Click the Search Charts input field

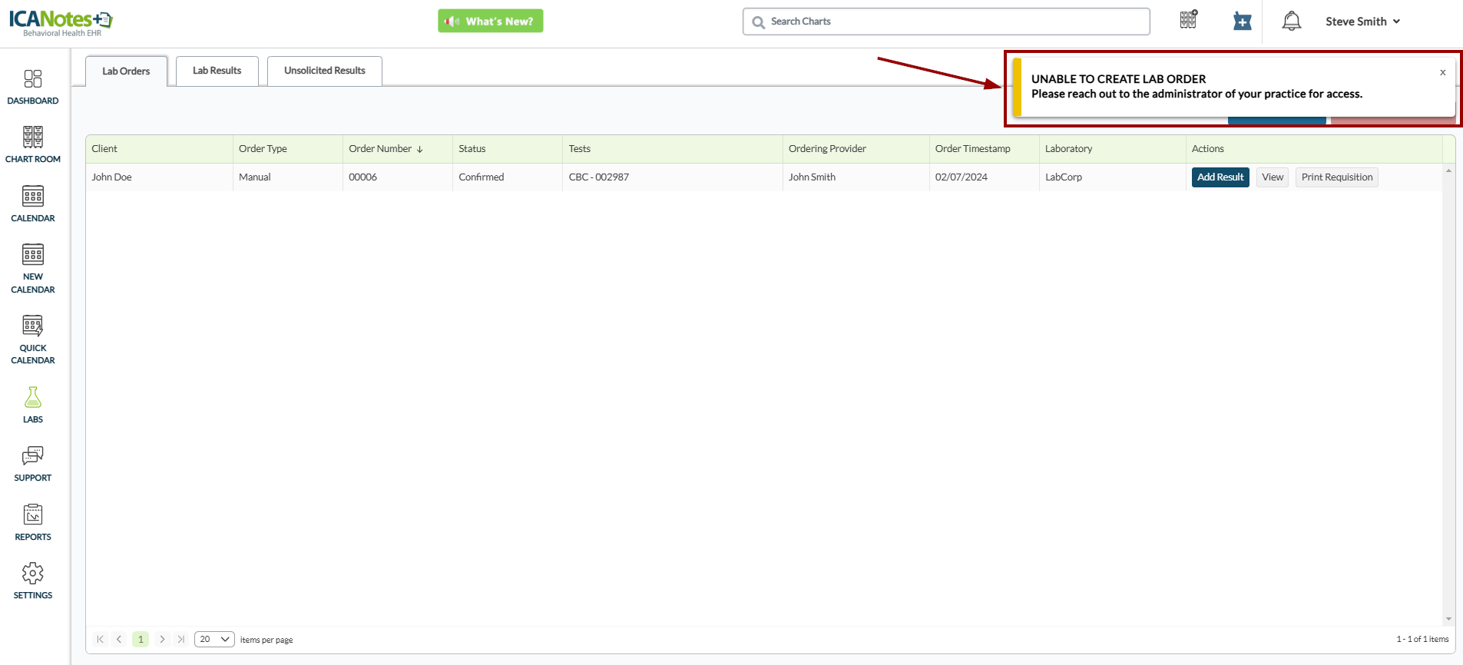[952, 22]
